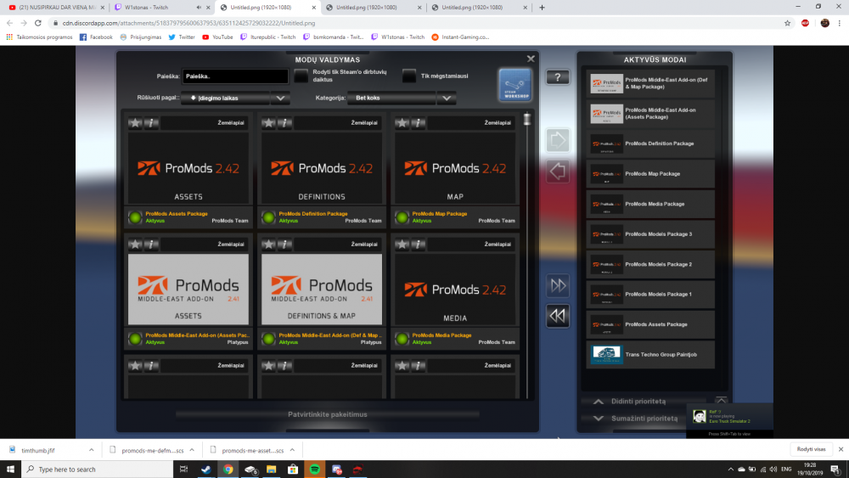Click the question mark help button
The width and height of the screenshot is (849, 478).
[x=557, y=77]
